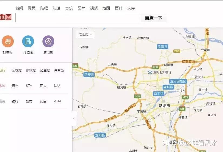Viewport: 223px width, 152px height.
Task: Click the 石寺镇 town label
Action: click(x=84, y=47)
